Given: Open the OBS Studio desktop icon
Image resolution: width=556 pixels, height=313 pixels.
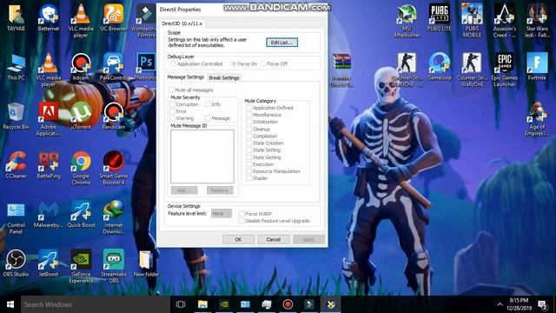Looking at the screenshot, I should (x=16, y=263).
